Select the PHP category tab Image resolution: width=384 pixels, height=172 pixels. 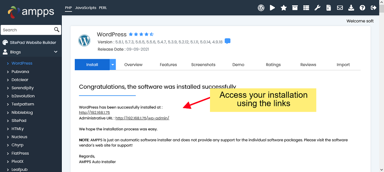coord(68,8)
